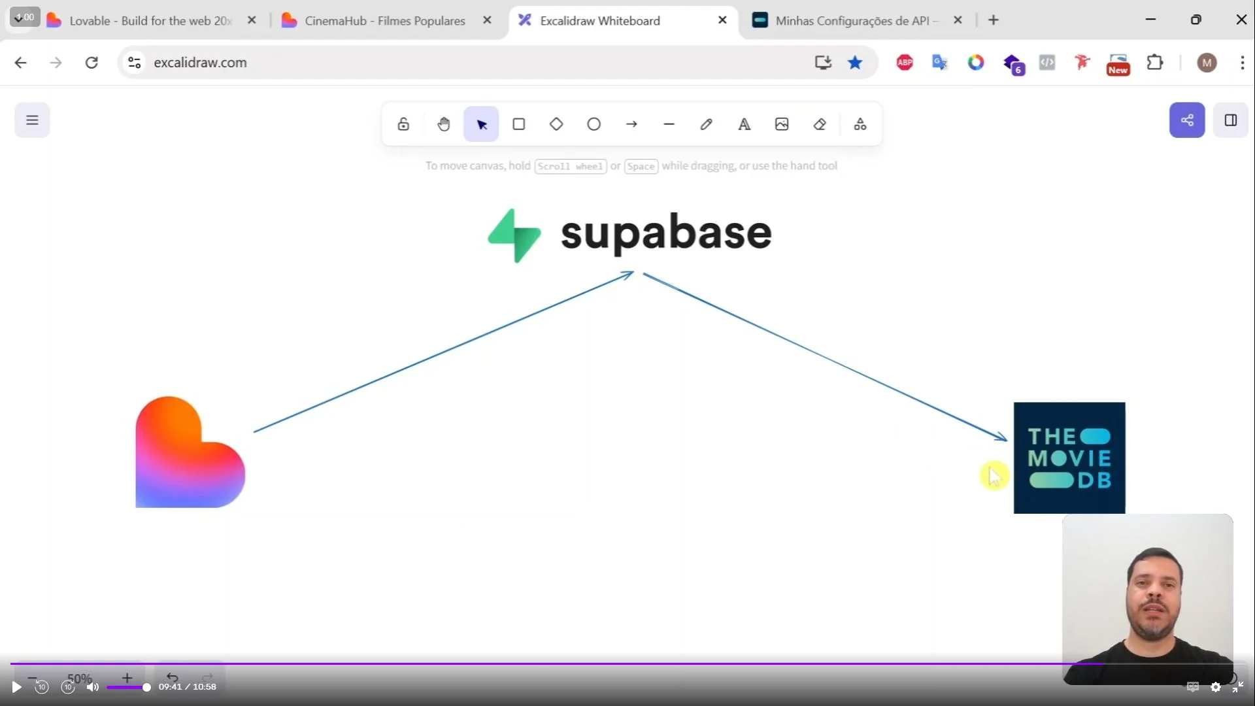Switch to the CinemaHub - Filmes Populares tab

click(x=384, y=21)
